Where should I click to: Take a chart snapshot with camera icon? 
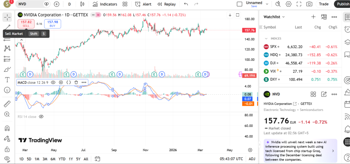(x=309, y=4)
